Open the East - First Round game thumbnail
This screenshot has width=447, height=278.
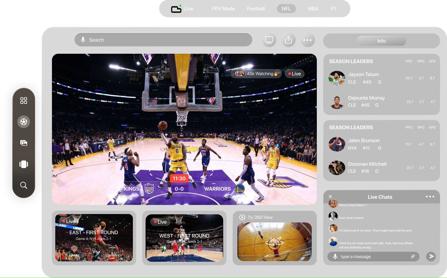coord(94,238)
